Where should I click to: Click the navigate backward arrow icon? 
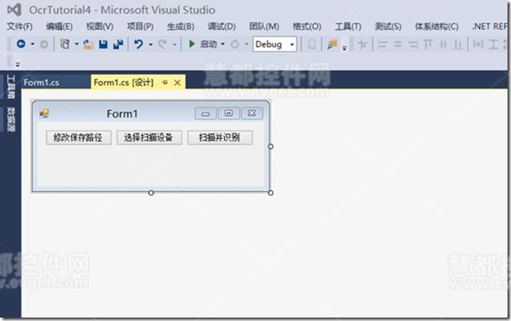point(21,44)
